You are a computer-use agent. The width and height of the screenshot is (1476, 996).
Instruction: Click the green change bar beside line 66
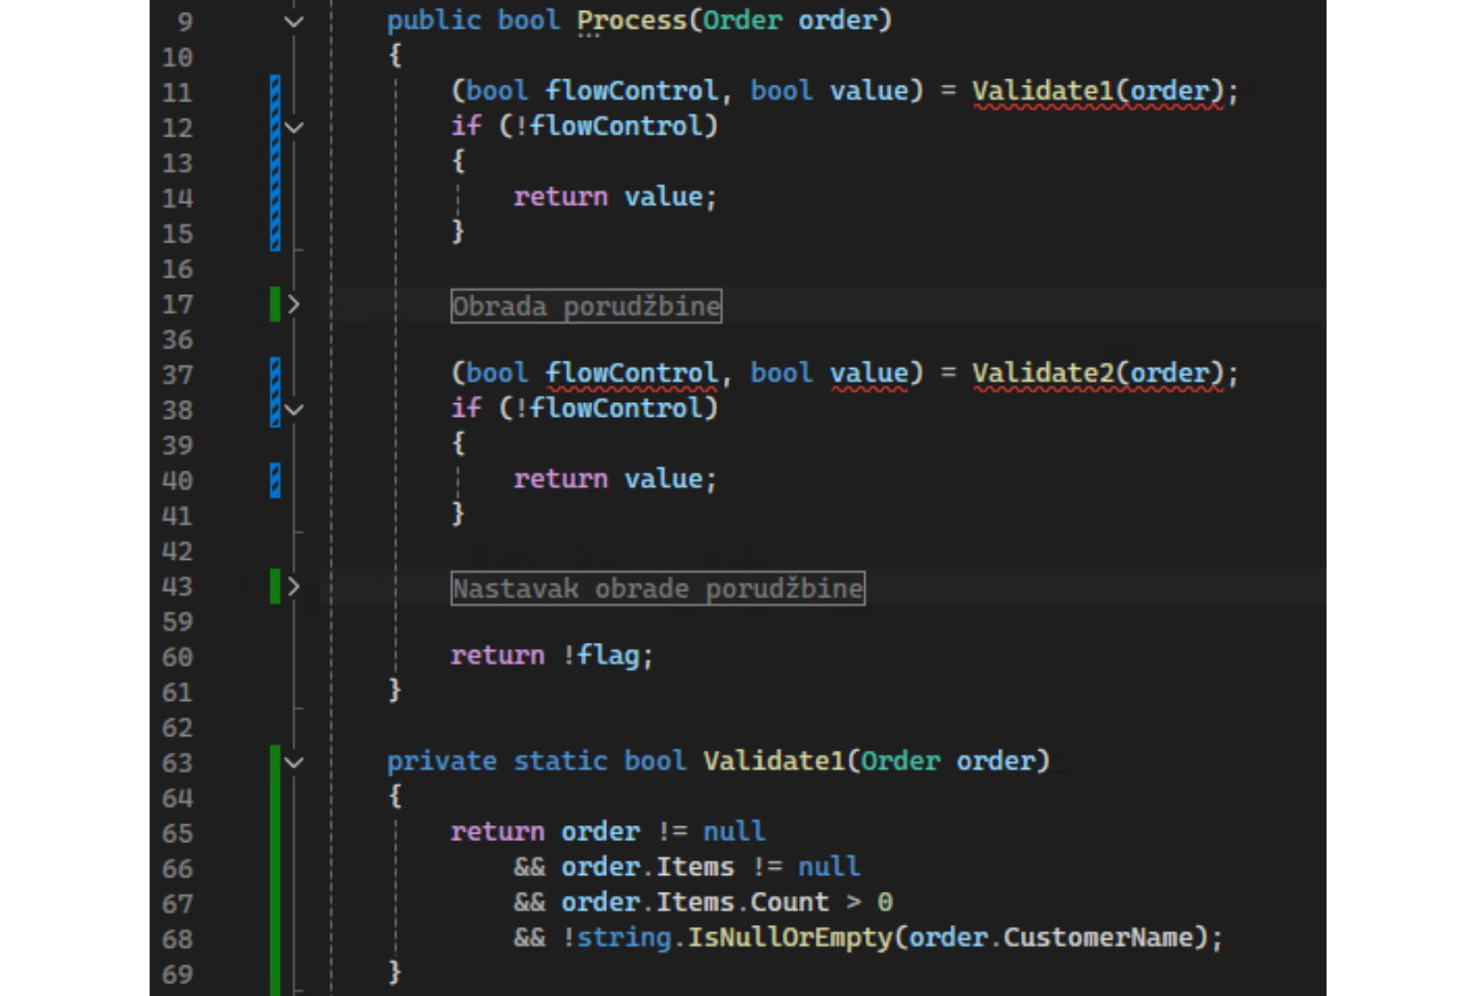pyautogui.click(x=275, y=869)
